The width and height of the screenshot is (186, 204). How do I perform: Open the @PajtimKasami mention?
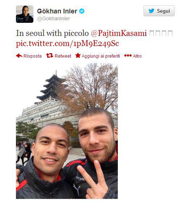119,33
